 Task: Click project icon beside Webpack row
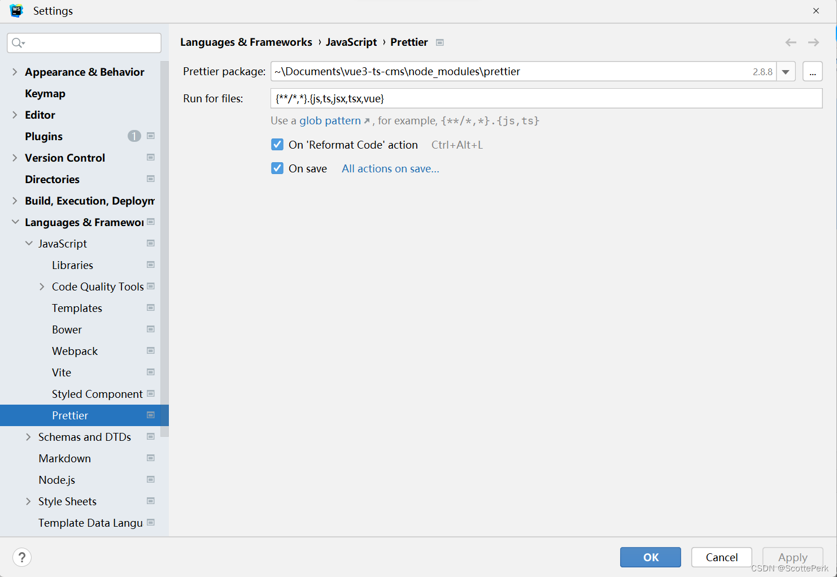pyautogui.click(x=151, y=350)
